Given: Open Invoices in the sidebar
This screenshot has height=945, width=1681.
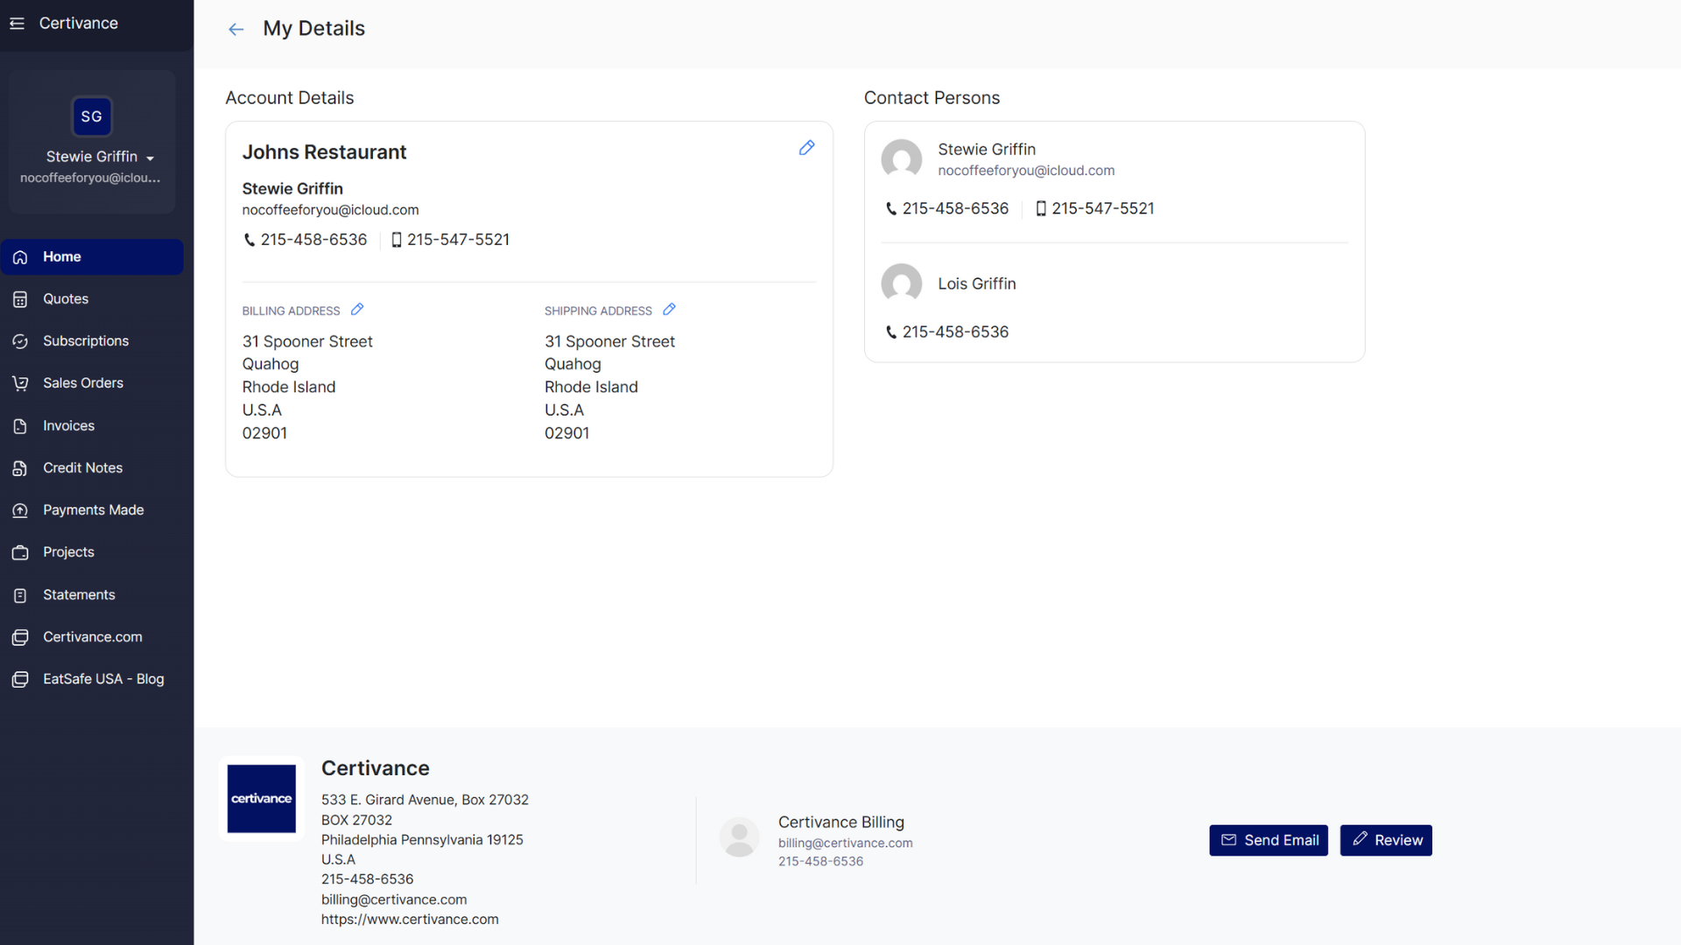Looking at the screenshot, I should (x=68, y=426).
